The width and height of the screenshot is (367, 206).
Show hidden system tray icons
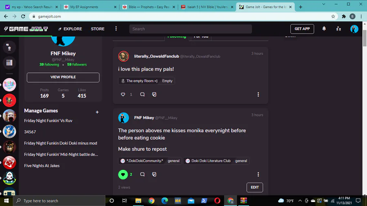(x=300, y=201)
